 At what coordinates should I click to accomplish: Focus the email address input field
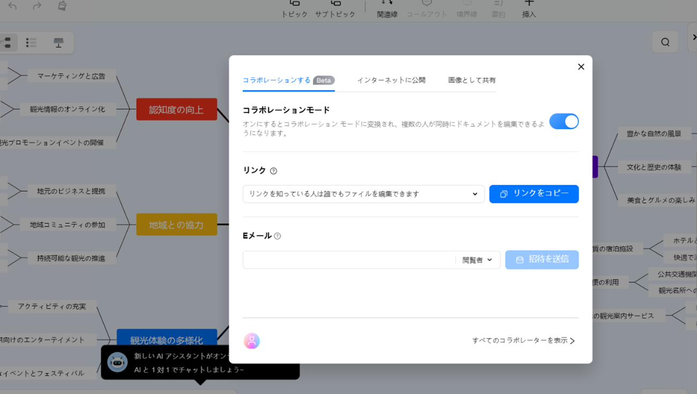[349, 260]
